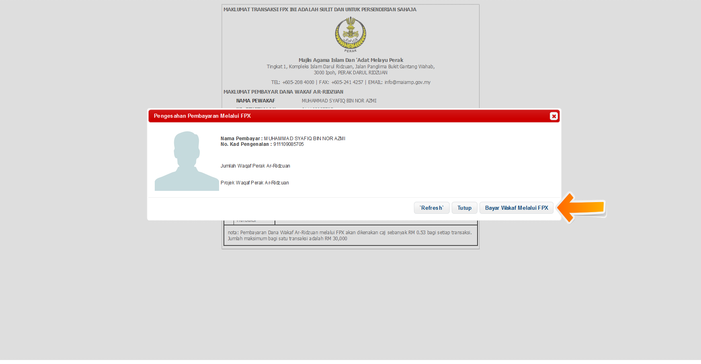The width and height of the screenshot is (701, 364).
Task: Click the confidential FPX transaction header text
Action: coord(320,10)
